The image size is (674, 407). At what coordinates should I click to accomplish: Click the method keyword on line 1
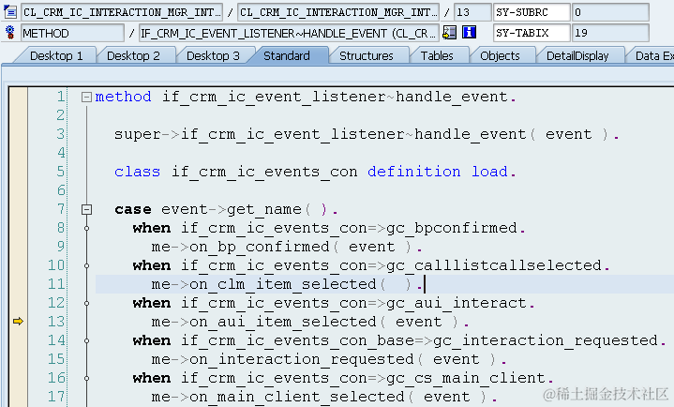click(123, 97)
